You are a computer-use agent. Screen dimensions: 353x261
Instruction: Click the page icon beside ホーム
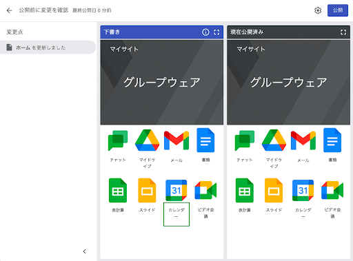[9, 48]
